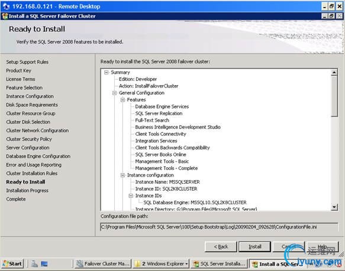345x271 pixels.
Task: Click the Show Desktop quick launch icon
Action: click(x=44, y=263)
